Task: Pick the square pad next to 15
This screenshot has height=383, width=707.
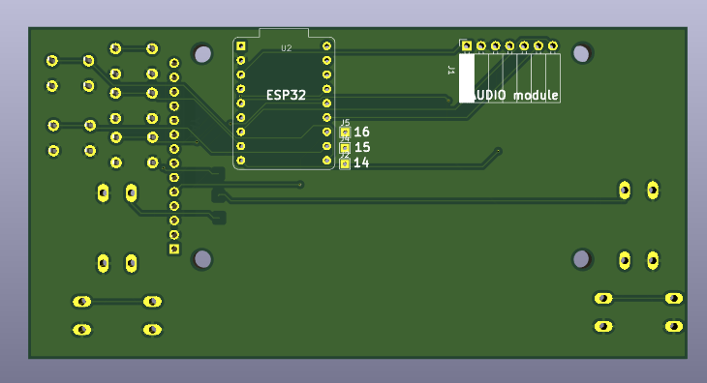Action: [345, 148]
